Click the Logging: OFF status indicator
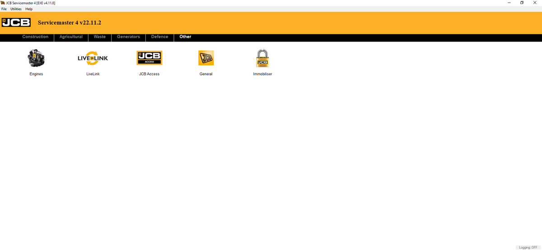 click(x=528, y=247)
